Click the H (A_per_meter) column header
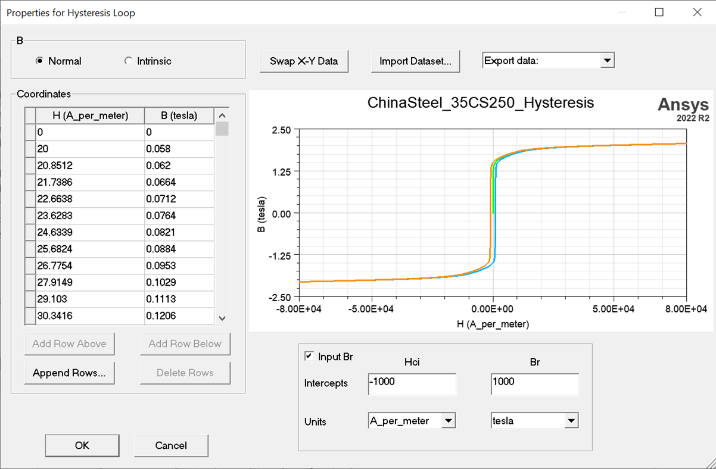Image resolution: width=716 pixels, height=469 pixels. pyautogui.click(x=90, y=115)
